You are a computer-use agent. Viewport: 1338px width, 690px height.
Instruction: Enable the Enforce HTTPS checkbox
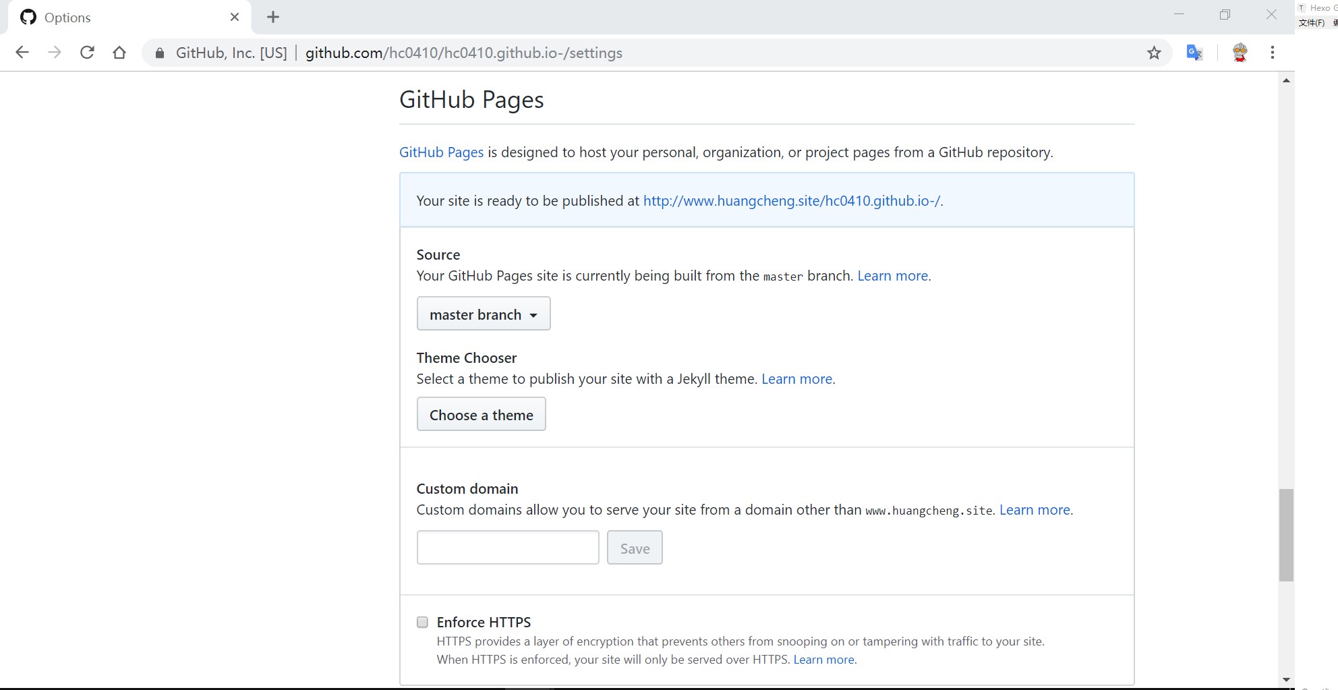click(422, 622)
